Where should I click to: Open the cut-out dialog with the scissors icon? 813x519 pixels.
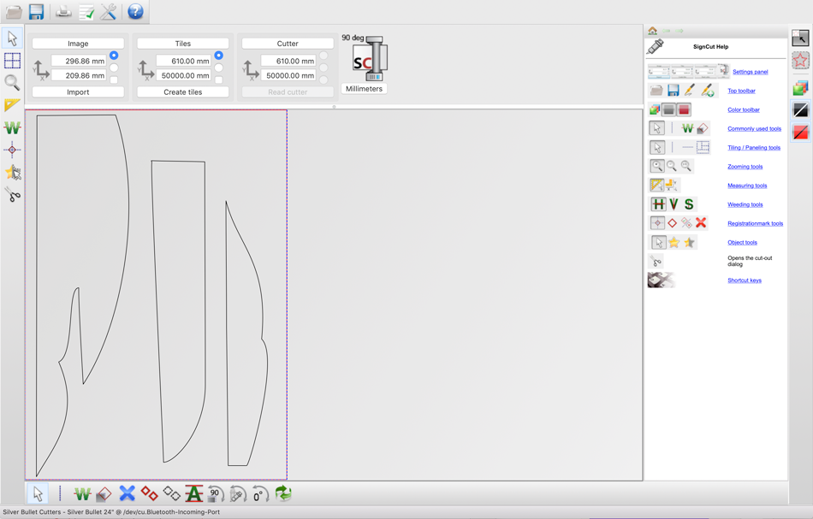[x=13, y=195]
